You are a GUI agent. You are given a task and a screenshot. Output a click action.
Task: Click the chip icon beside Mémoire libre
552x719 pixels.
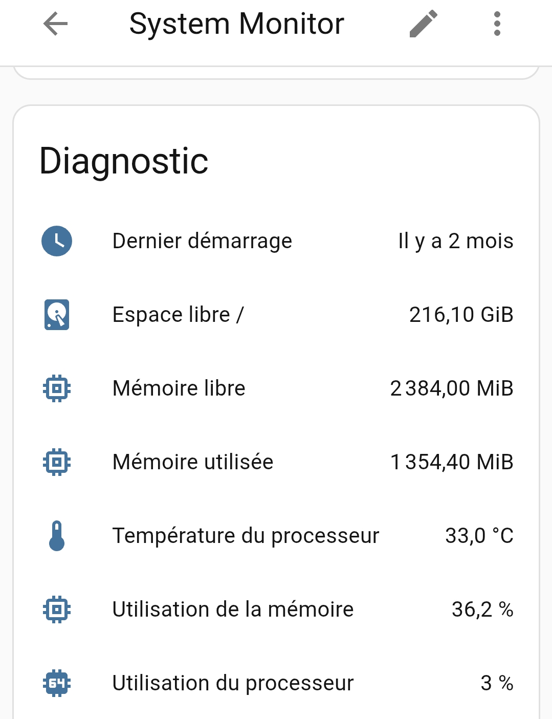point(57,388)
